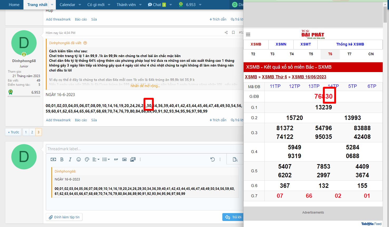The width and height of the screenshot is (389, 227).
Task: Select the 11TP code column header
Action: pos(275,86)
